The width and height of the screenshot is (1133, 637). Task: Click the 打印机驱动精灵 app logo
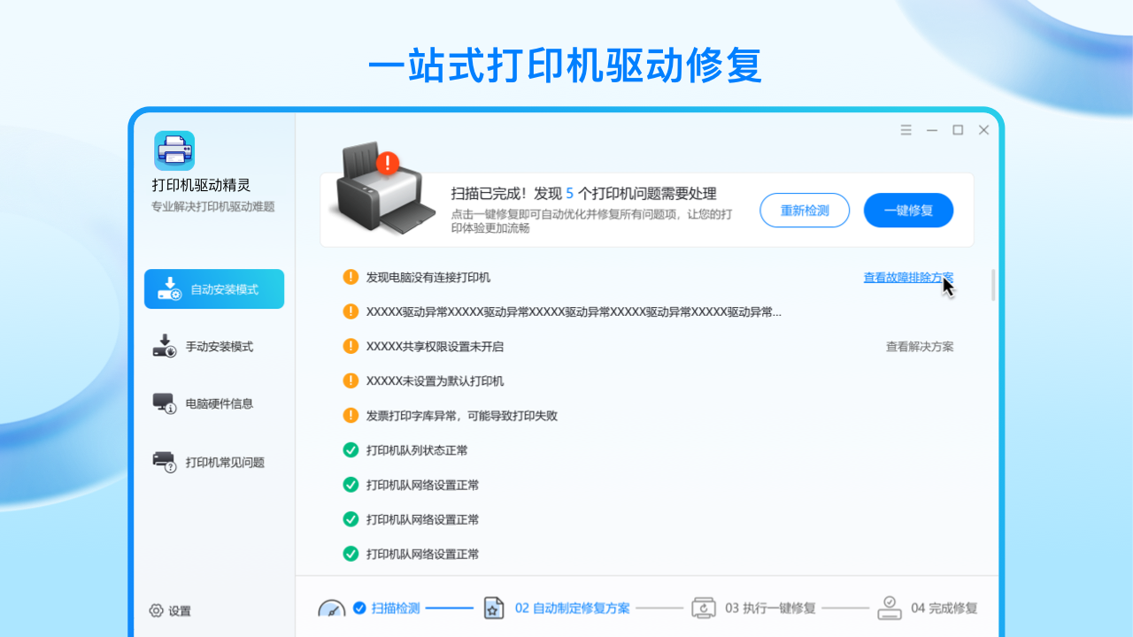173,150
